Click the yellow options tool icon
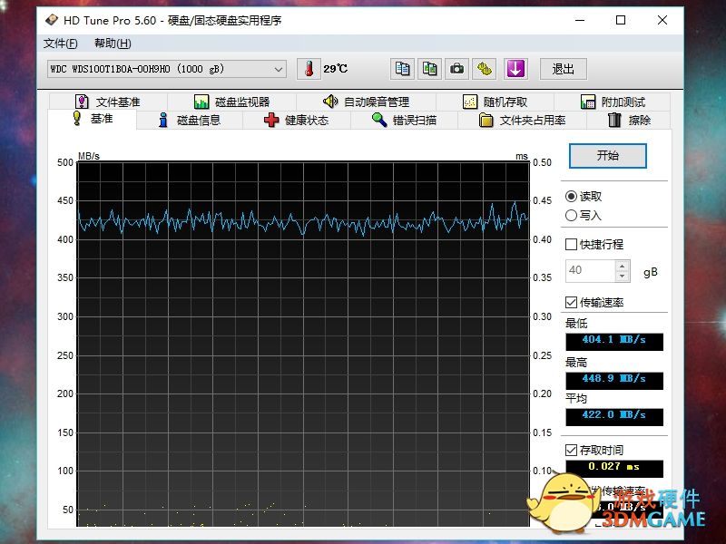 (x=486, y=69)
